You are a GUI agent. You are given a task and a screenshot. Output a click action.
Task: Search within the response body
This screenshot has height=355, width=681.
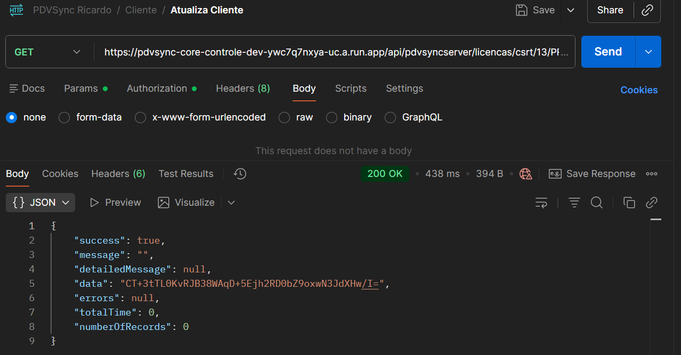pyautogui.click(x=597, y=203)
